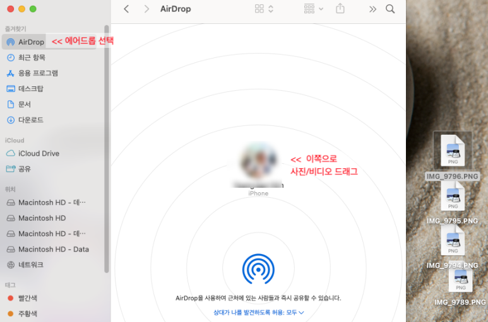Click the Share toolbar button
The height and width of the screenshot is (322, 488).
pyautogui.click(x=340, y=9)
